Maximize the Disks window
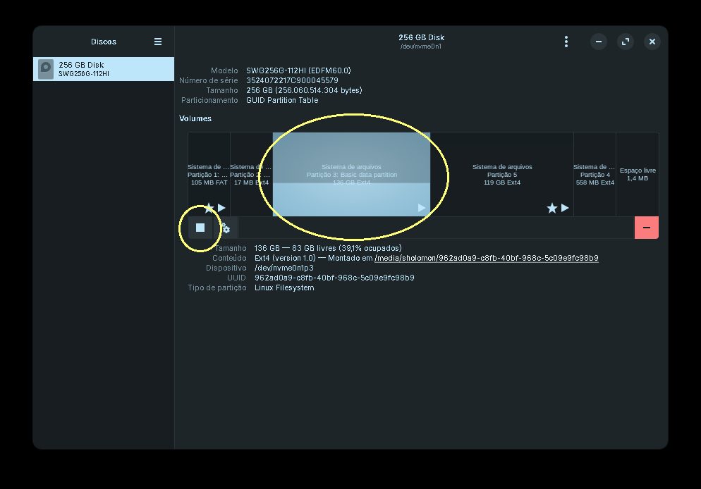The height and width of the screenshot is (489, 701). pos(626,42)
